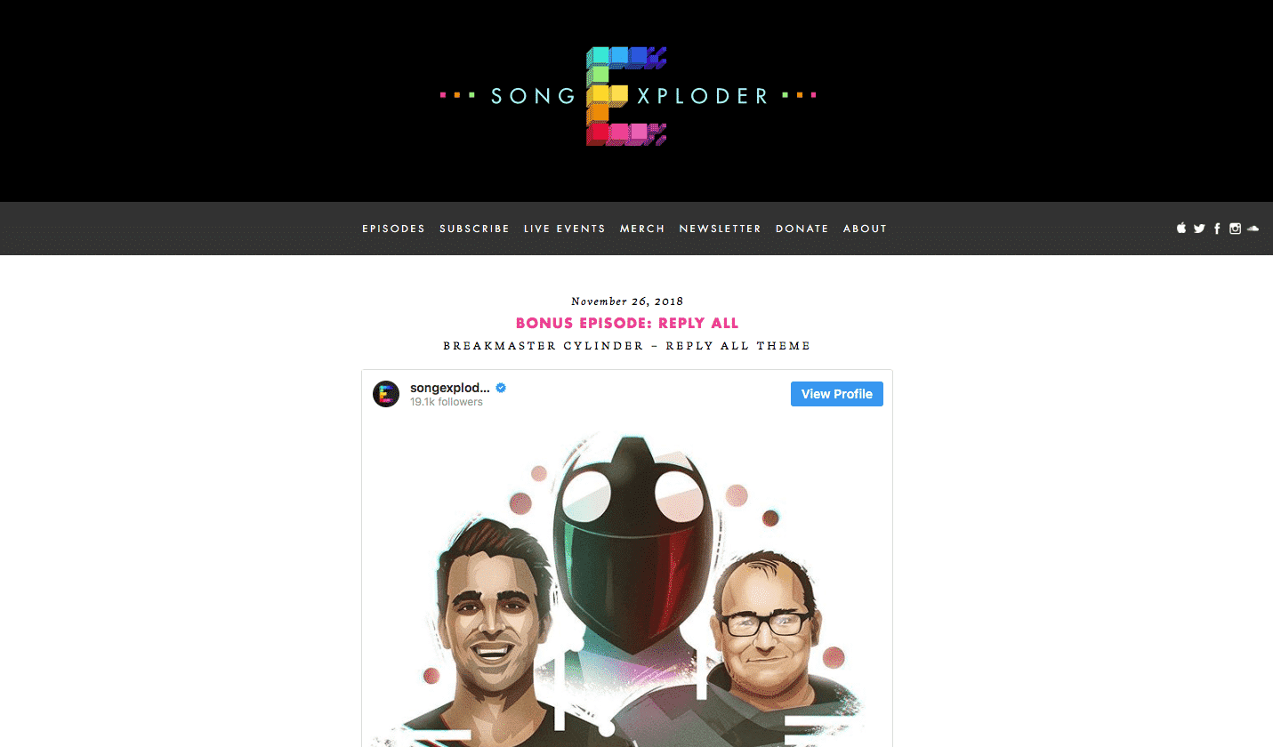Select Merch in the navigation

642,229
